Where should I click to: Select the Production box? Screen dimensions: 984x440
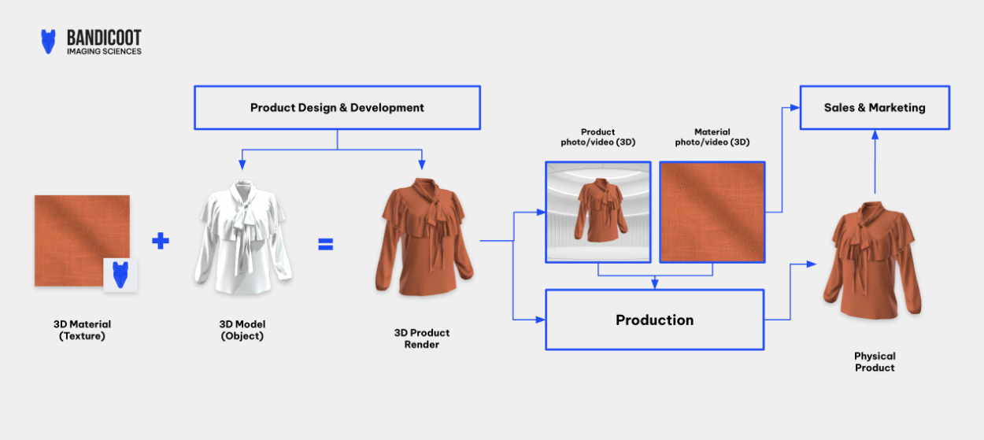pyautogui.click(x=654, y=320)
